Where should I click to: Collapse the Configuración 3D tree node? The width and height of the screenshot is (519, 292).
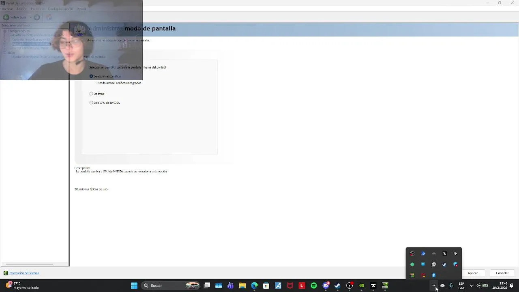[x=4, y=31]
